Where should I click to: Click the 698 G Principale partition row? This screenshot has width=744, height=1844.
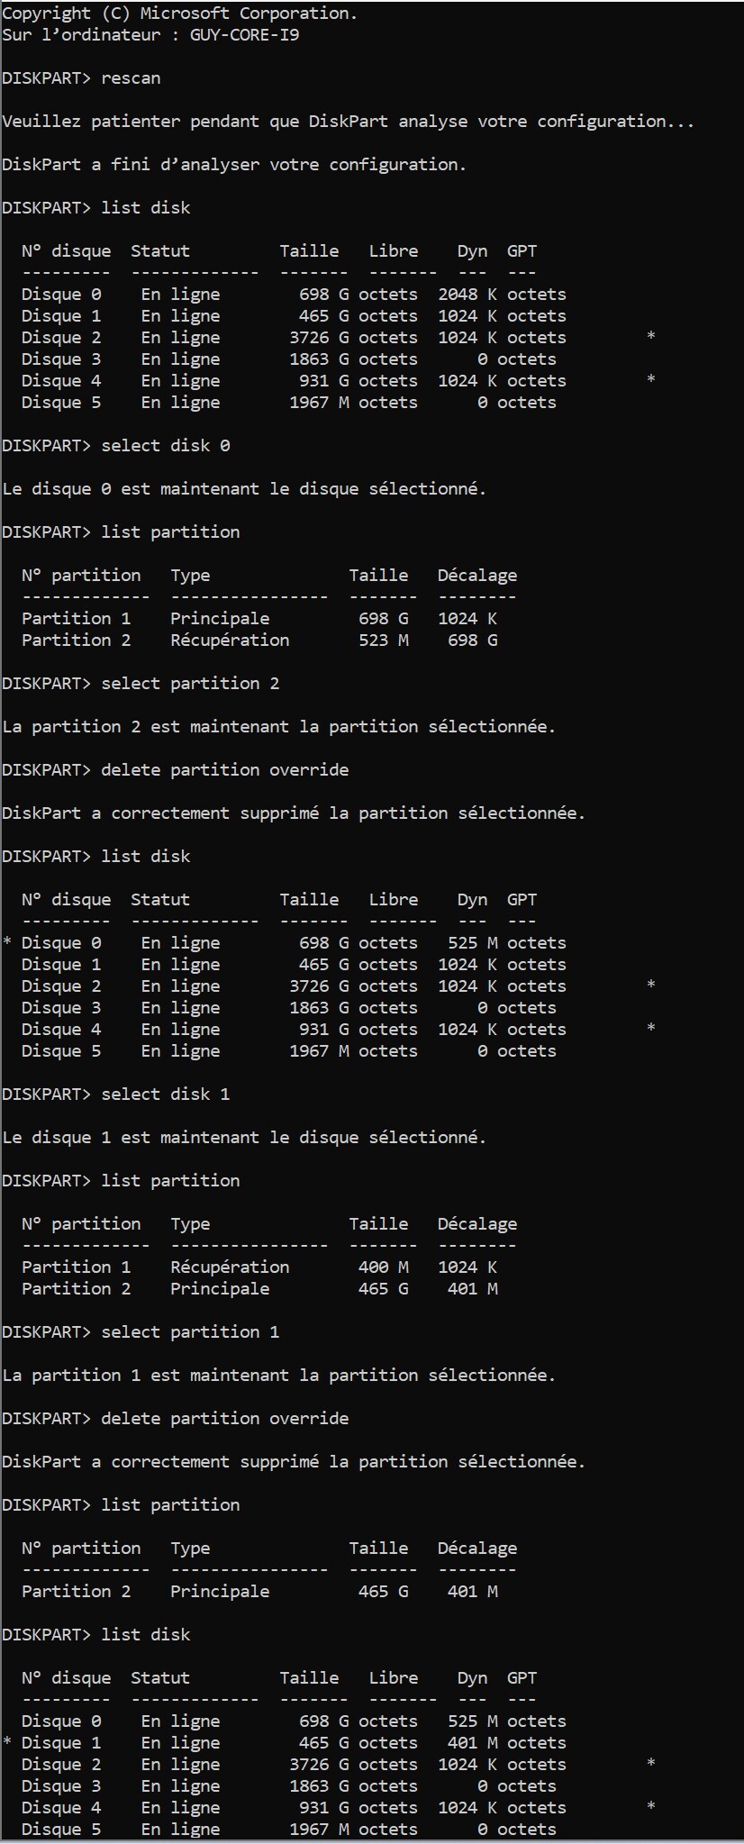click(x=259, y=619)
